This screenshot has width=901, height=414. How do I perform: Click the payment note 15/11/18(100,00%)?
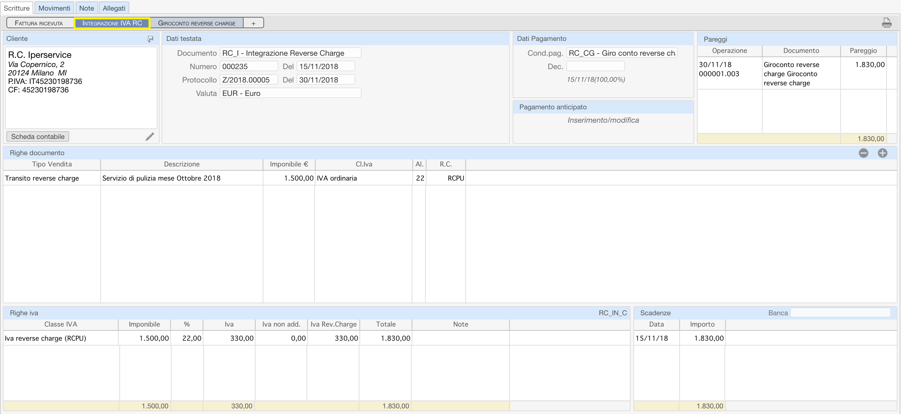tap(596, 79)
